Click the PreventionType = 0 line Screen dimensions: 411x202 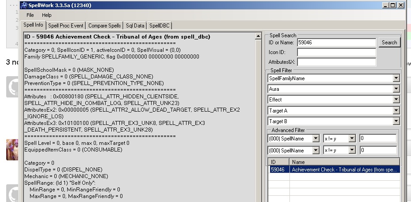[94, 83]
